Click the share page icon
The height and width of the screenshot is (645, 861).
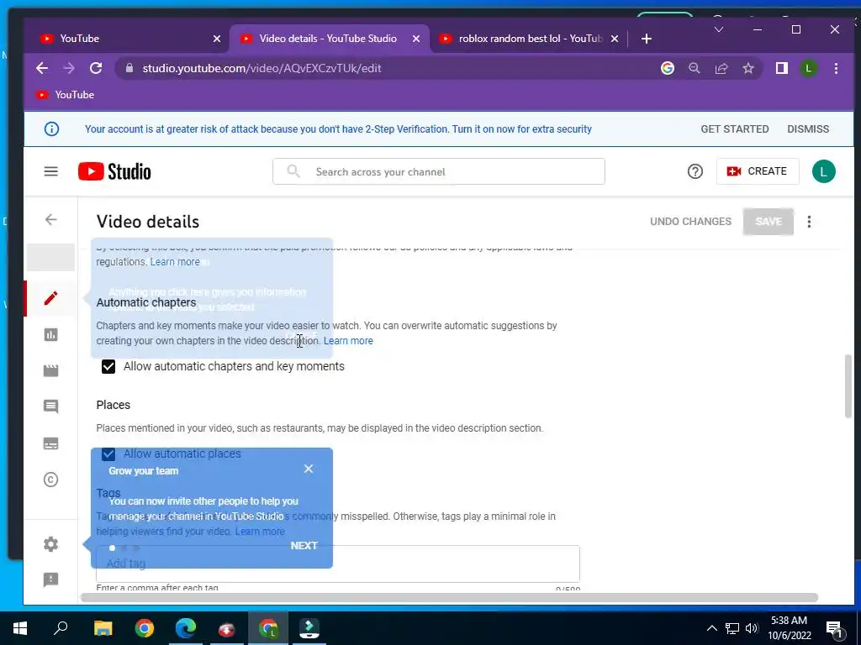coord(721,68)
